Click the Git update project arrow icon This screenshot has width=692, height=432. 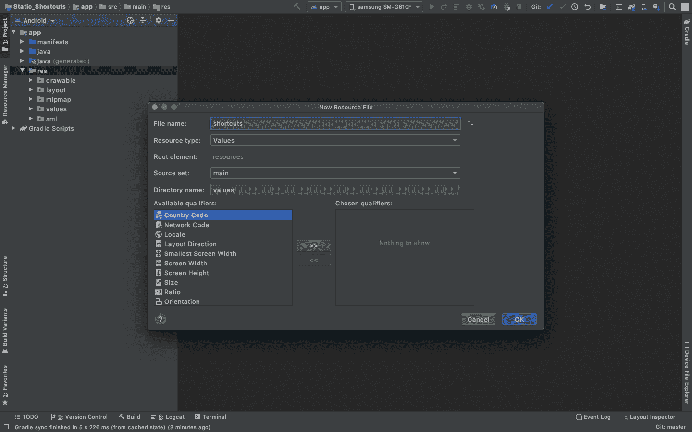(550, 7)
